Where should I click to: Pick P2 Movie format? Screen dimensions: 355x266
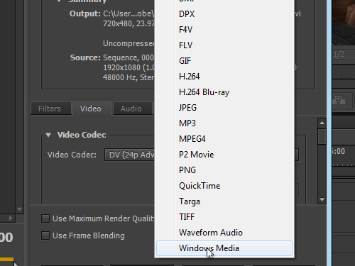(224, 155)
